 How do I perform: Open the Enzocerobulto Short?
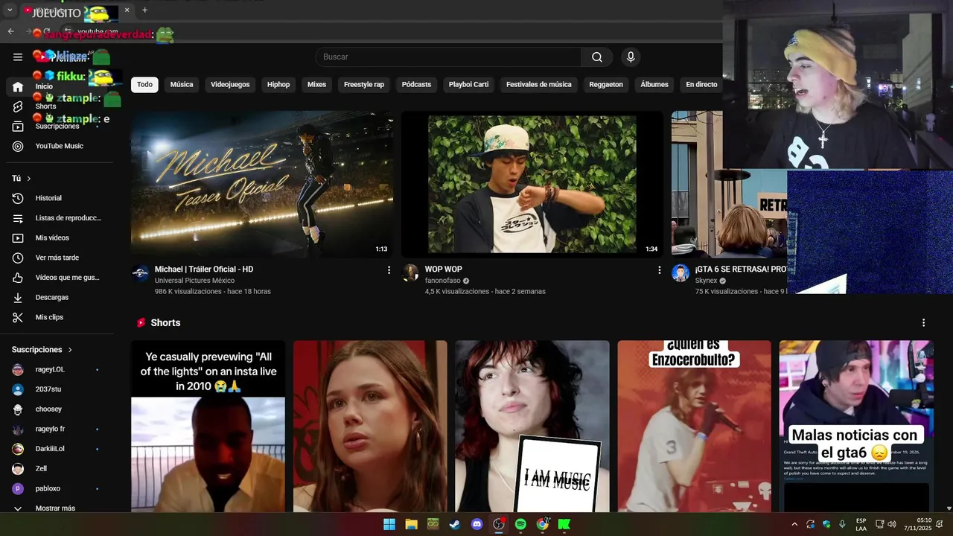point(695,427)
